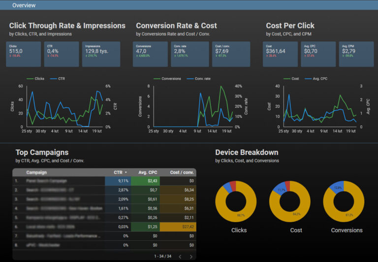Sort table by Campaign column header
This screenshot has width=378, height=262.
36,173
